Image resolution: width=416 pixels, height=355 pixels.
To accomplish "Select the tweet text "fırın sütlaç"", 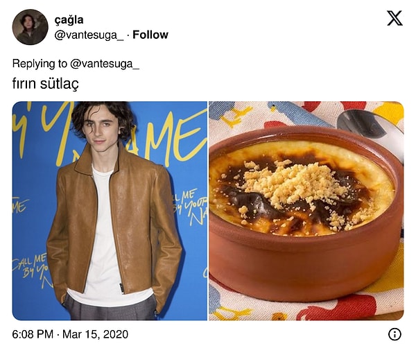I will [45, 84].
